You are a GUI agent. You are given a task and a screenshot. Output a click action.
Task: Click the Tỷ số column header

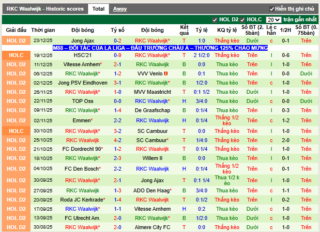tap(118, 30)
